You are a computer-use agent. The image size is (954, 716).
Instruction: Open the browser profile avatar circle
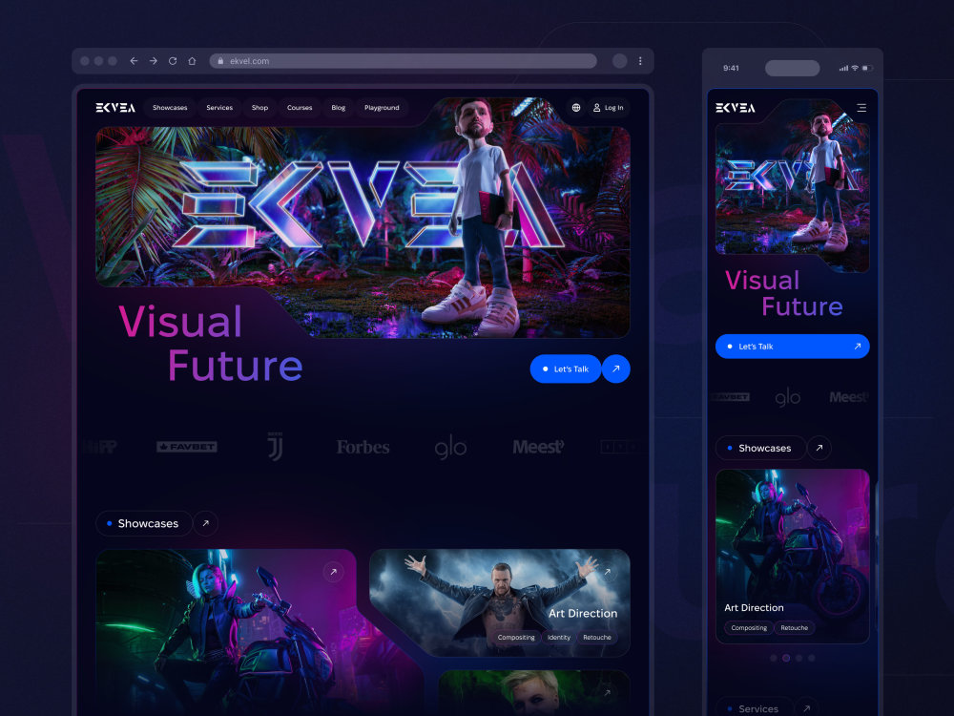pyautogui.click(x=619, y=61)
